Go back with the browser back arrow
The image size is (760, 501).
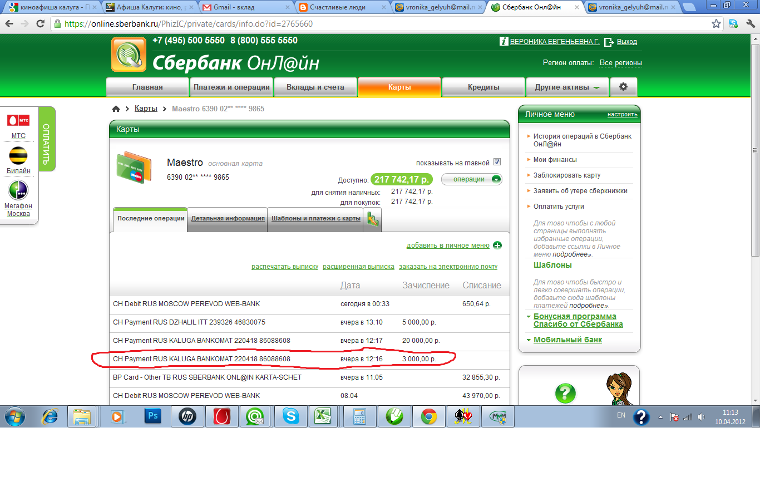(9, 24)
